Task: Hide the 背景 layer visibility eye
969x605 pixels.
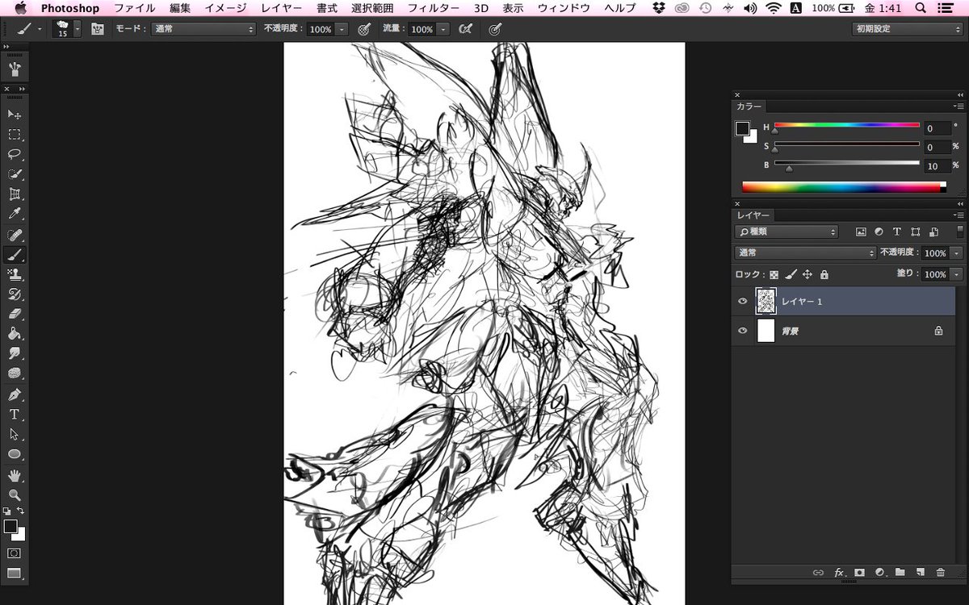Action: pos(743,330)
